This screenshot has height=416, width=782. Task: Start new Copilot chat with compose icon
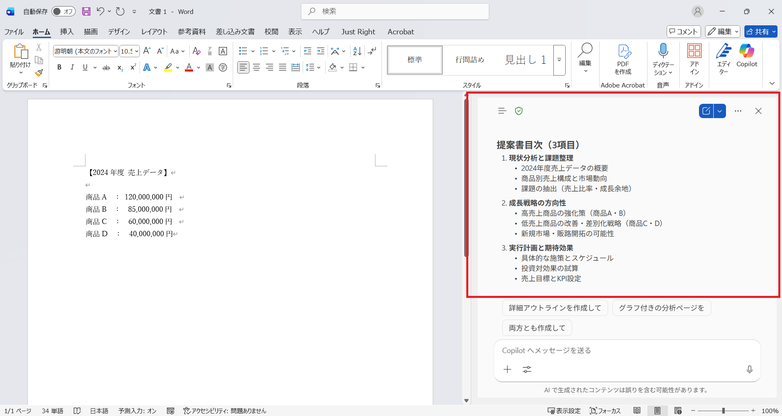(x=706, y=111)
